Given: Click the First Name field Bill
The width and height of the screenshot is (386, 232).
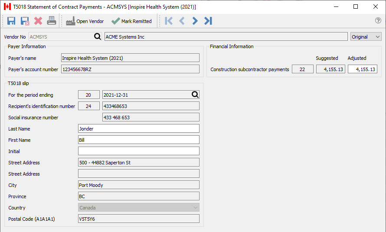Looking at the screenshot, I should [139, 140].
